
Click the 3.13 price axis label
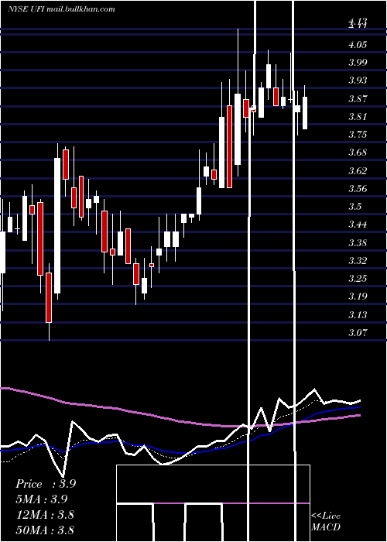(x=358, y=314)
